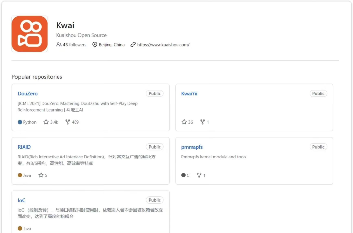353x233 pixels.
Task: Click the KwaiYii star icon
Action: click(184, 122)
